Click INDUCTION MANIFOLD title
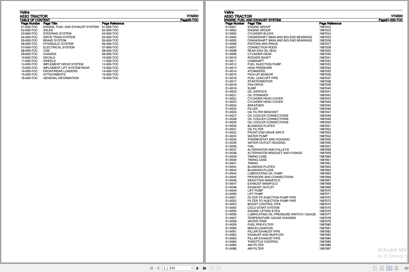The width and height of the screenshot is (409, 272). 264,180
